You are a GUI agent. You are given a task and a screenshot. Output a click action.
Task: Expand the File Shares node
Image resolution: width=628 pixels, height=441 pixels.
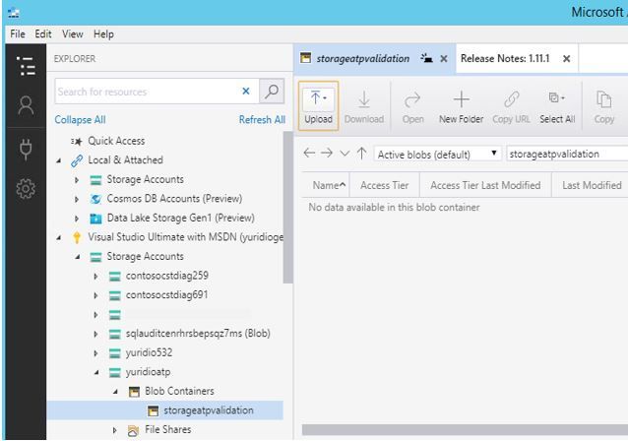tap(114, 430)
